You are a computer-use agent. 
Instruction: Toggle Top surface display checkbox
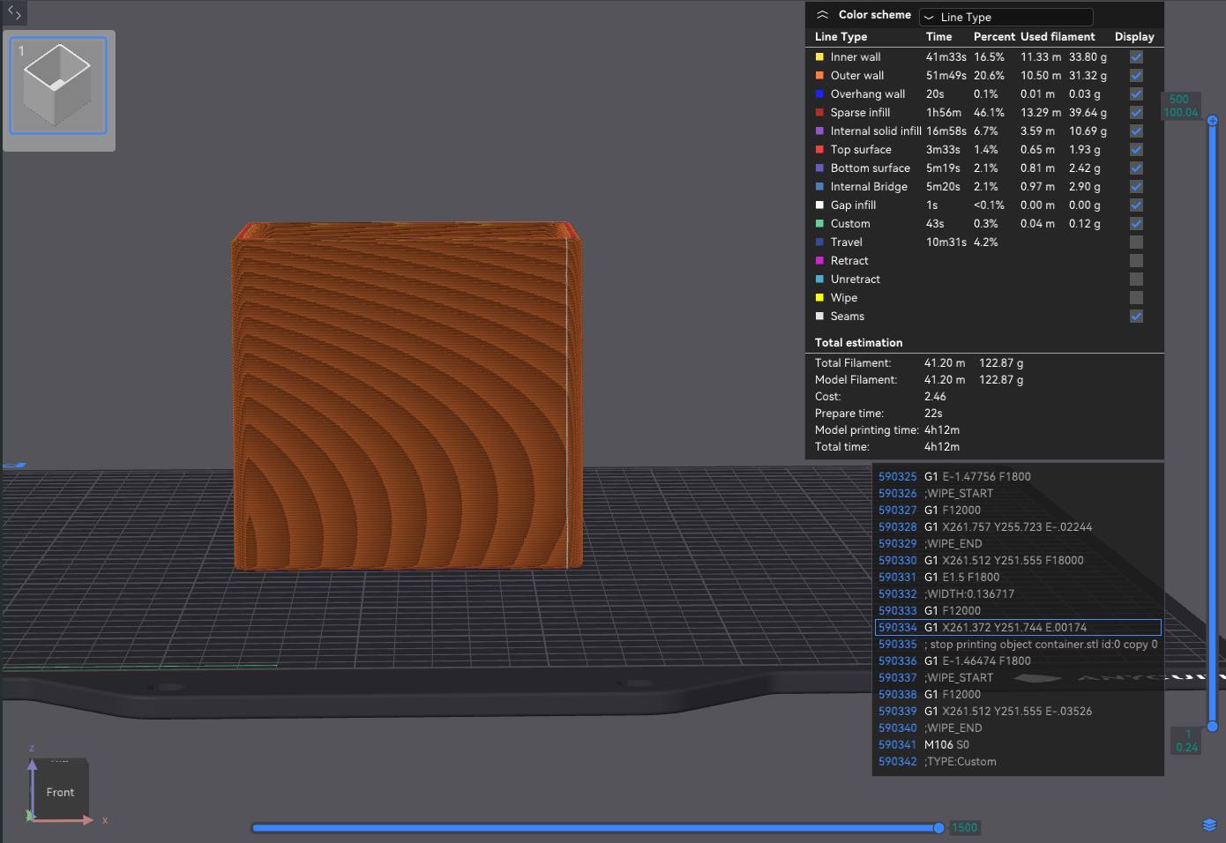click(1136, 149)
